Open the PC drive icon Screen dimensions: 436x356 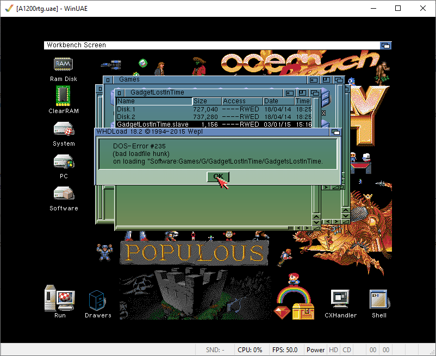[x=64, y=162]
